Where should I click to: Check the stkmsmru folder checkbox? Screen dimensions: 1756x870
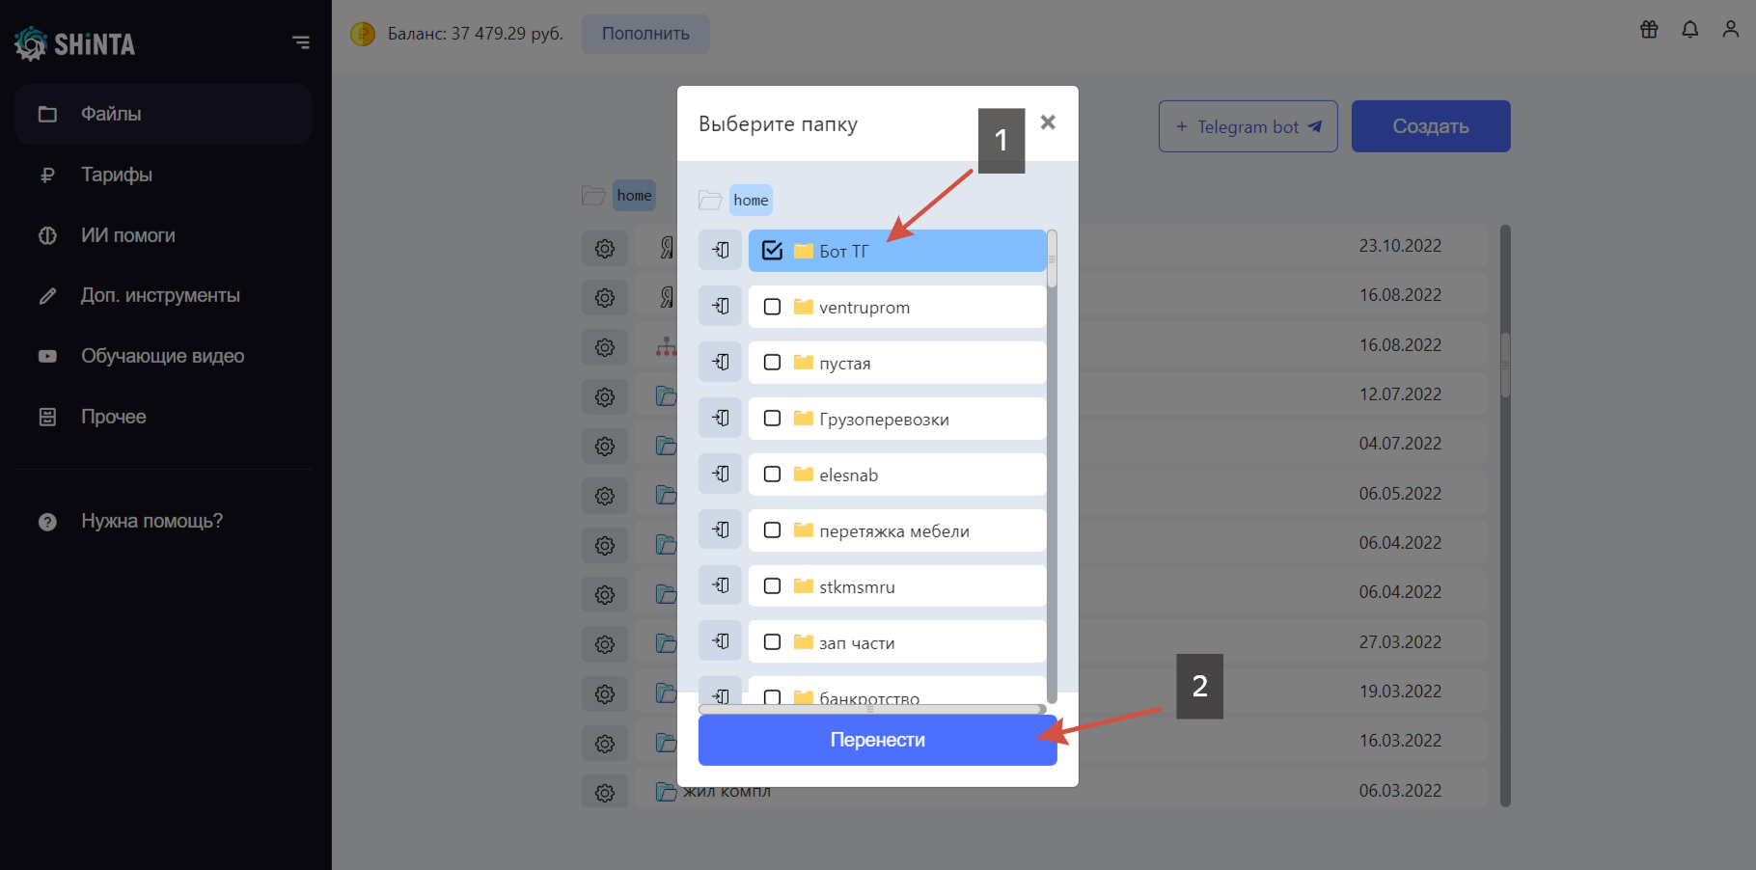pos(772,586)
